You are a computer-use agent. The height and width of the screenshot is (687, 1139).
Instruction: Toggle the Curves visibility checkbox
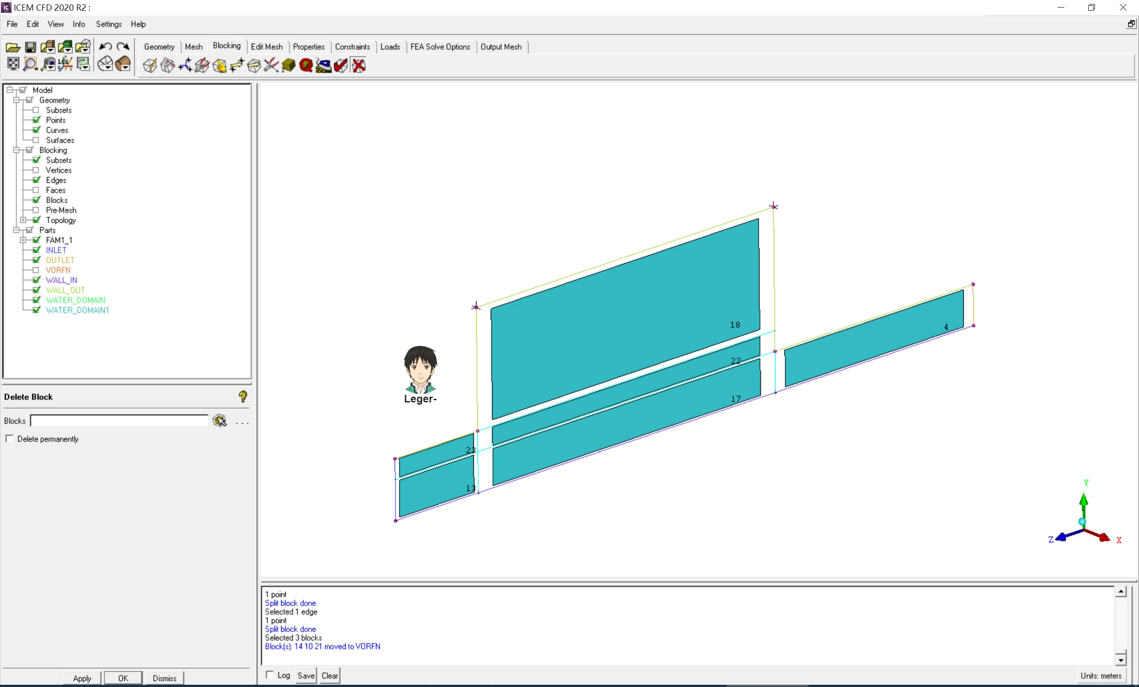tap(36, 130)
